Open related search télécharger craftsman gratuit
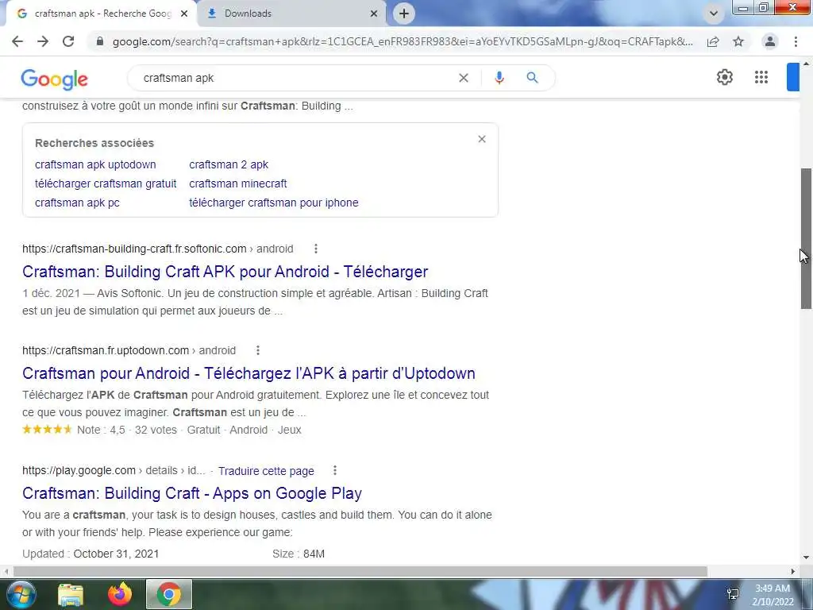This screenshot has width=813, height=610. [106, 183]
